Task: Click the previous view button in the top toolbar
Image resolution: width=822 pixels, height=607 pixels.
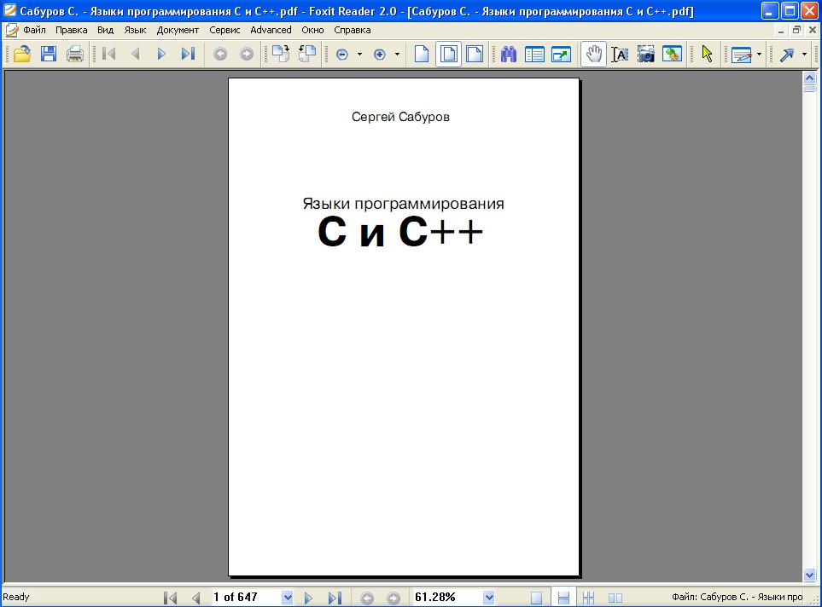Action: 220,54
